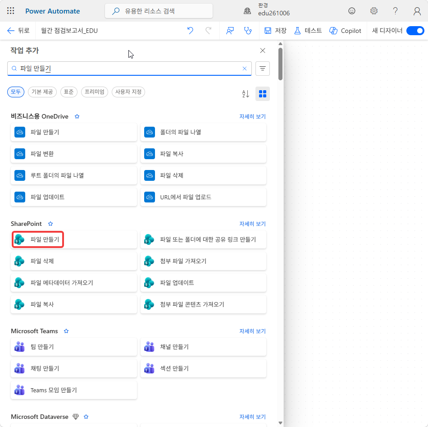The width and height of the screenshot is (428, 427).
Task: Open the help question mark icon
Action: (395, 11)
